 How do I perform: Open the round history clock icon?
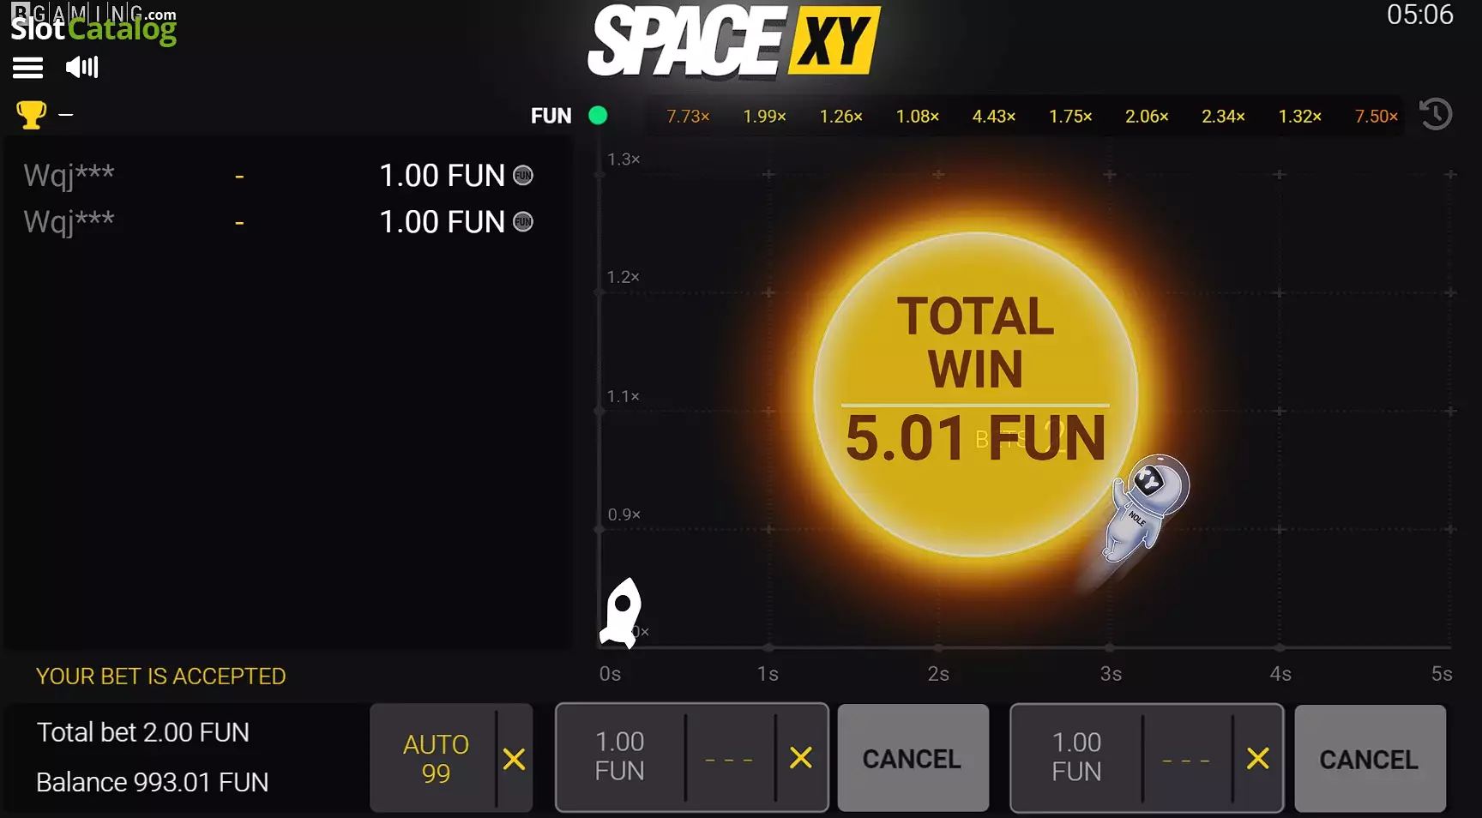click(1436, 114)
